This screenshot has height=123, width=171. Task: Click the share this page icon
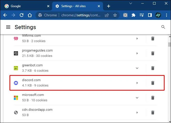[x=107, y=15]
